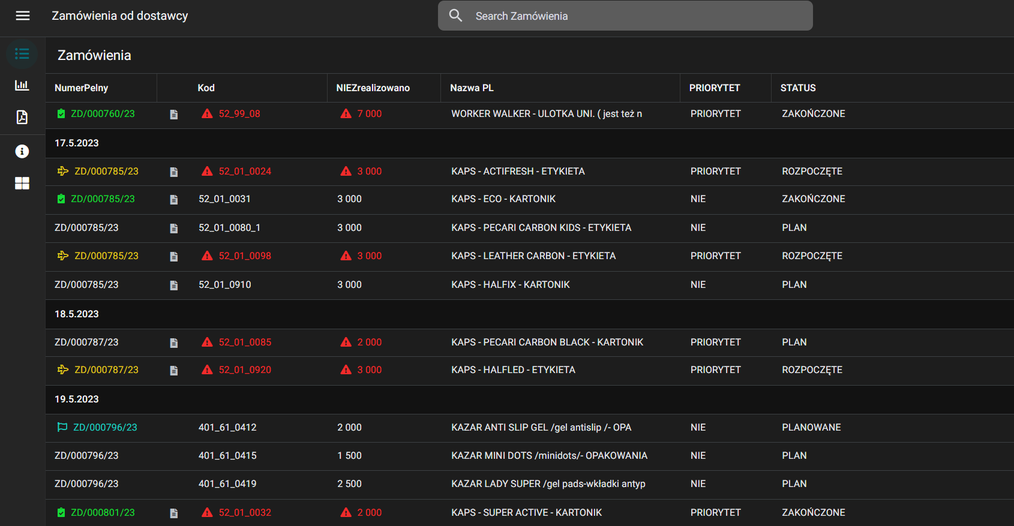
Task: Click the search magnifier icon
Action: [x=456, y=16]
